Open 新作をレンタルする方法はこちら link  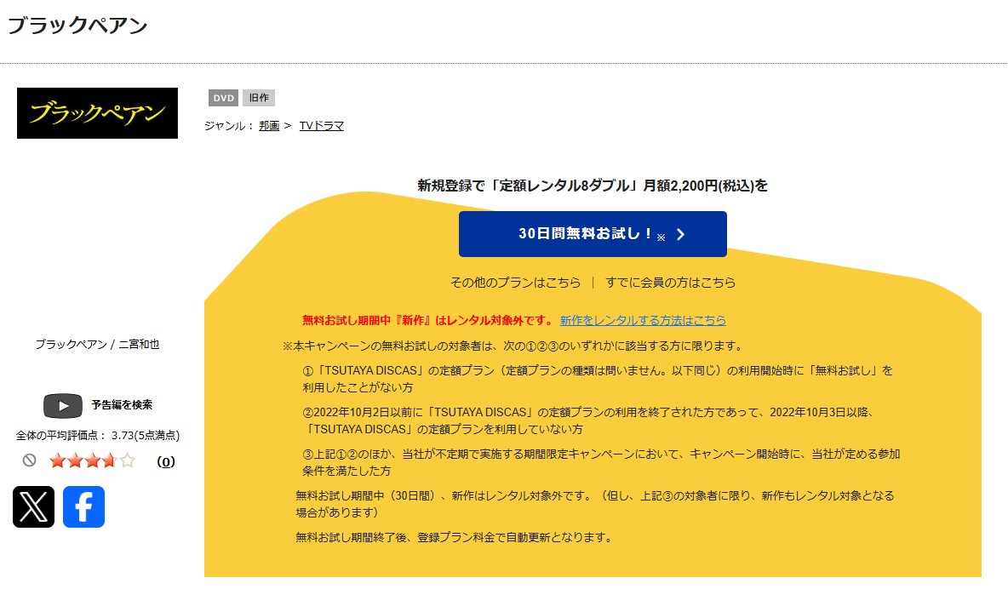[643, 320]
